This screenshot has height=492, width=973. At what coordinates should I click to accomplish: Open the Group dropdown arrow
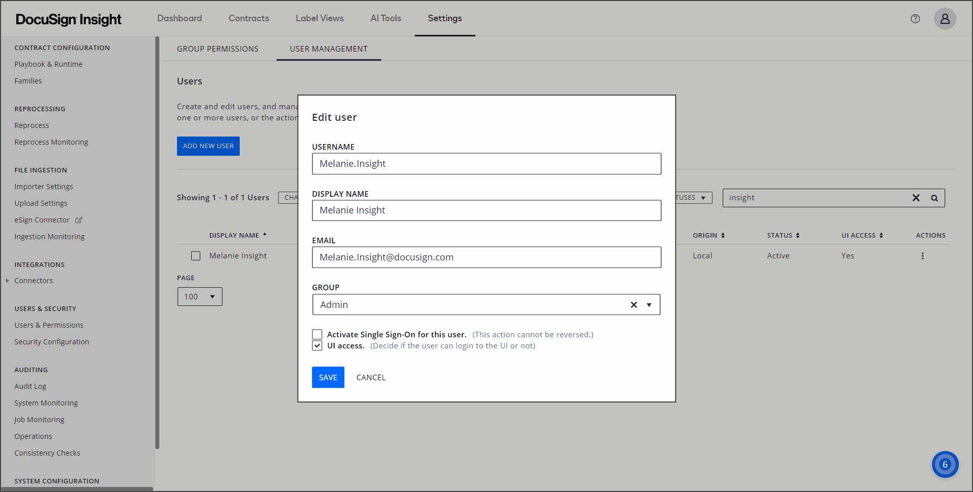pyautogui.click(x=649, y=305)
